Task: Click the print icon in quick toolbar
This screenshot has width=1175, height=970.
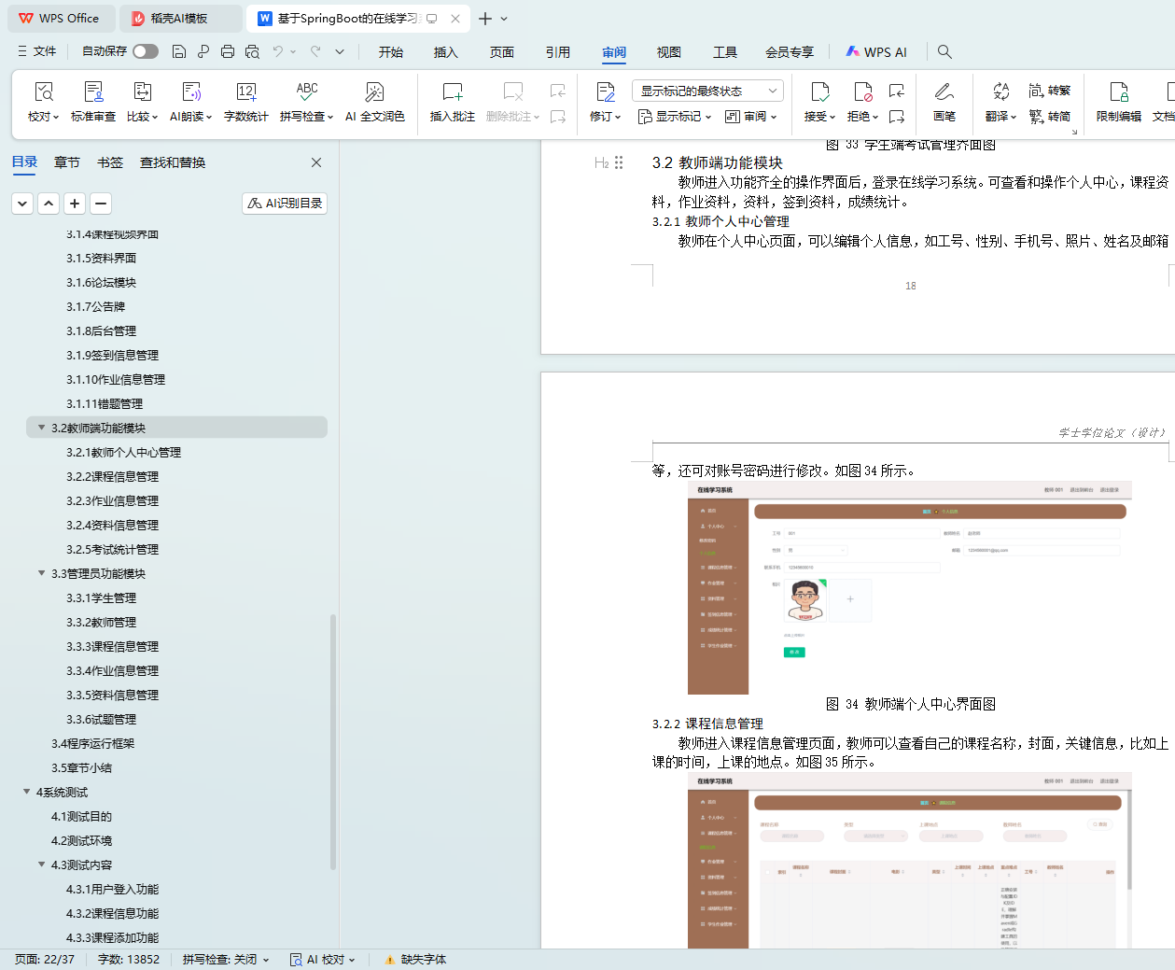Action: point(228,51)
